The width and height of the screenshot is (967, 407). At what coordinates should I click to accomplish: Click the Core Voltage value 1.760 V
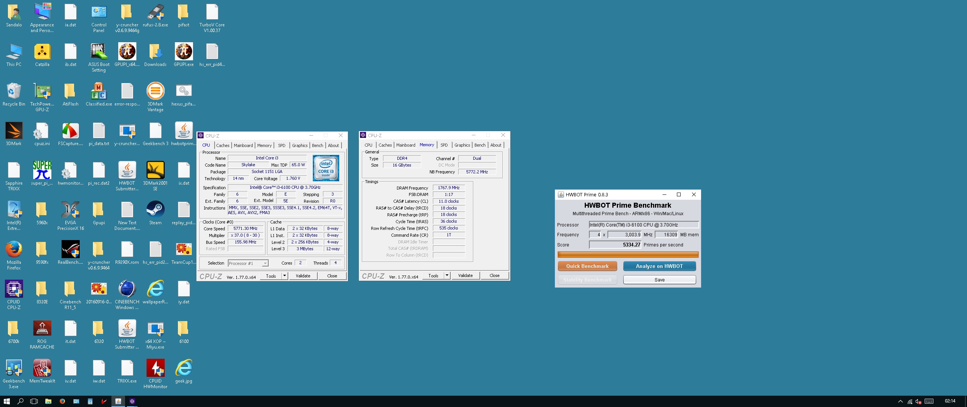point(293,178)
